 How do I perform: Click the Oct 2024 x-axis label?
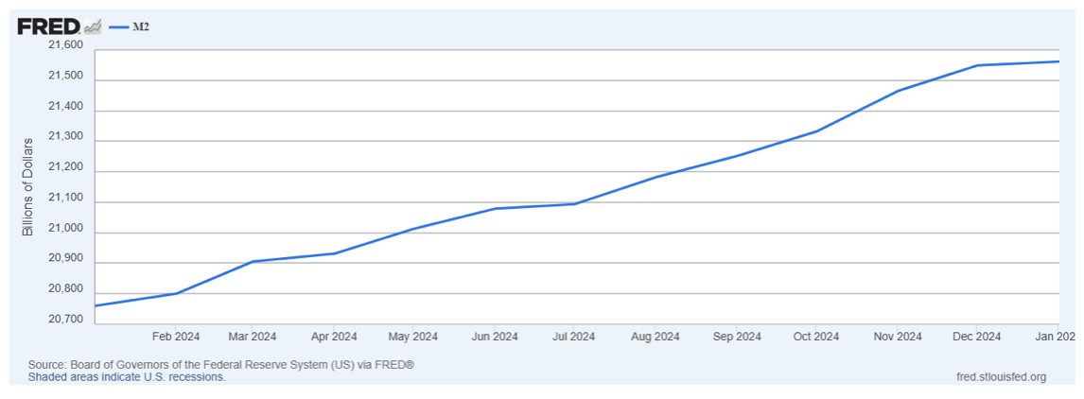815,337
